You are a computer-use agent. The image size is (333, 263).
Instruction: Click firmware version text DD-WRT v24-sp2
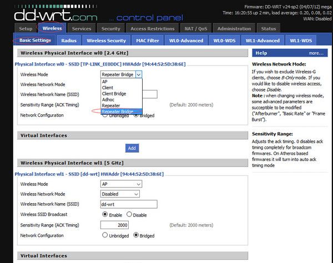point(288,7)
